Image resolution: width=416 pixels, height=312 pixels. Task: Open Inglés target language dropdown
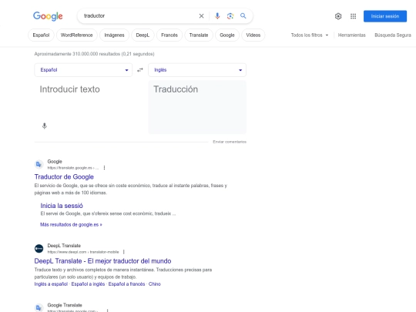[197, 70]
